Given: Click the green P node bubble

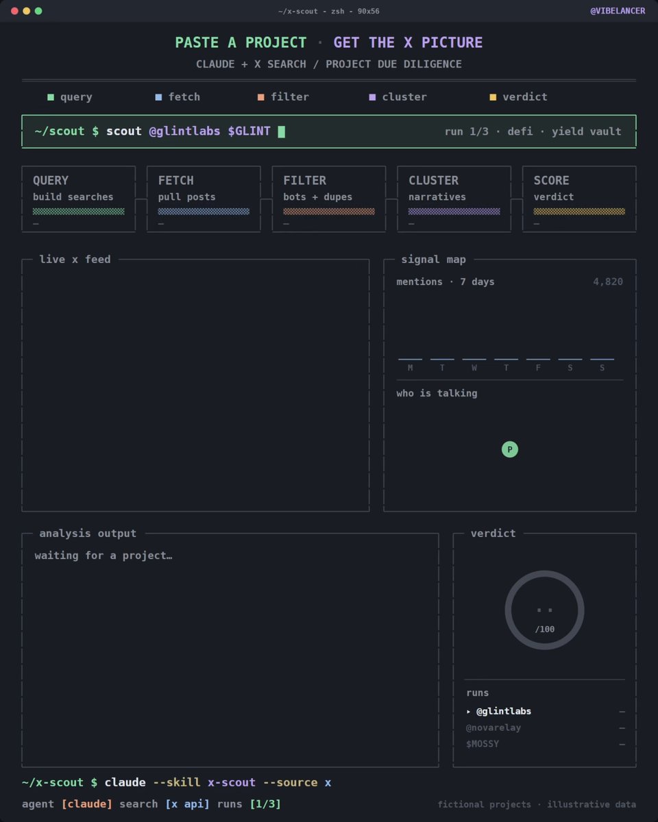Looking at the screenshot, I should coord(510,449).
